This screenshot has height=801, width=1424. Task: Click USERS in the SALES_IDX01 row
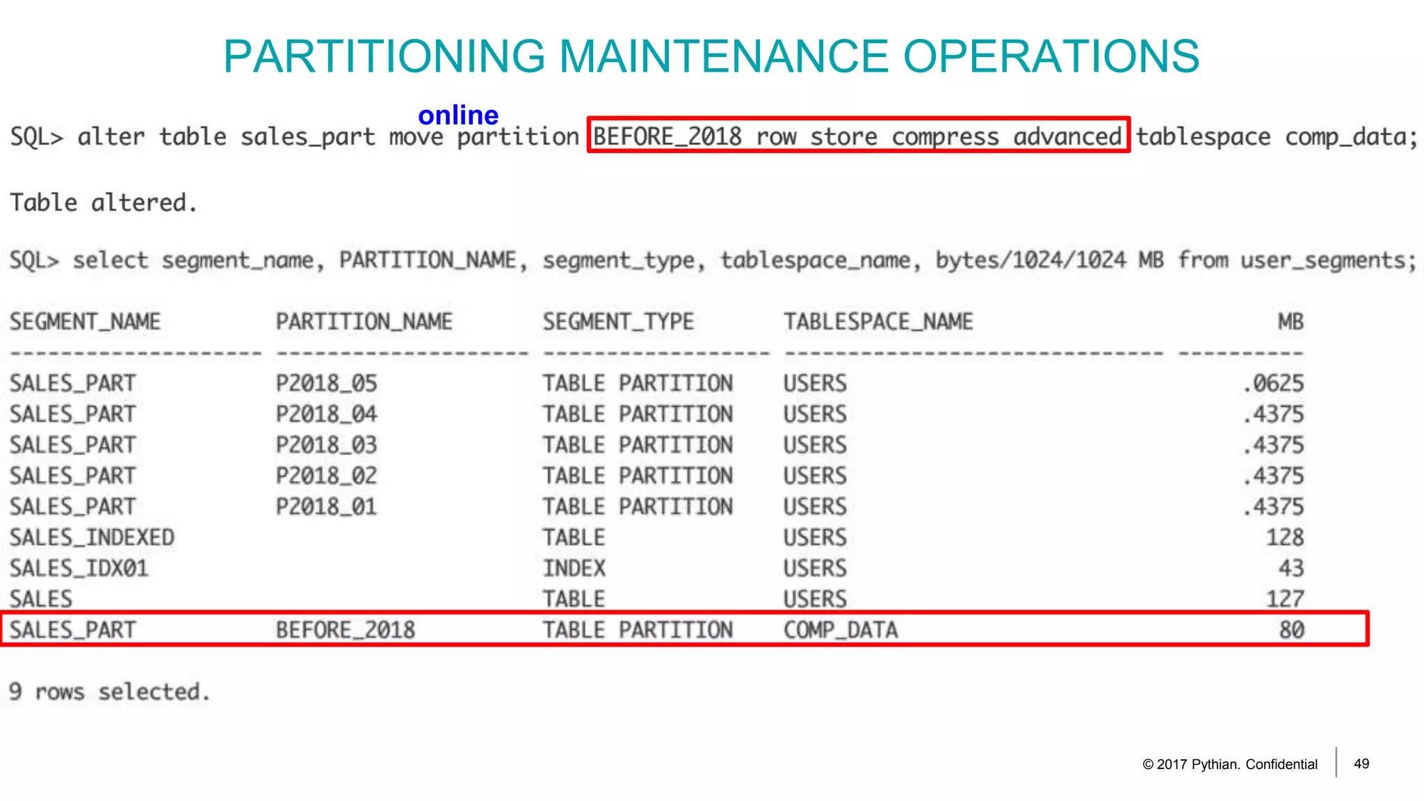tap(815, 568)
